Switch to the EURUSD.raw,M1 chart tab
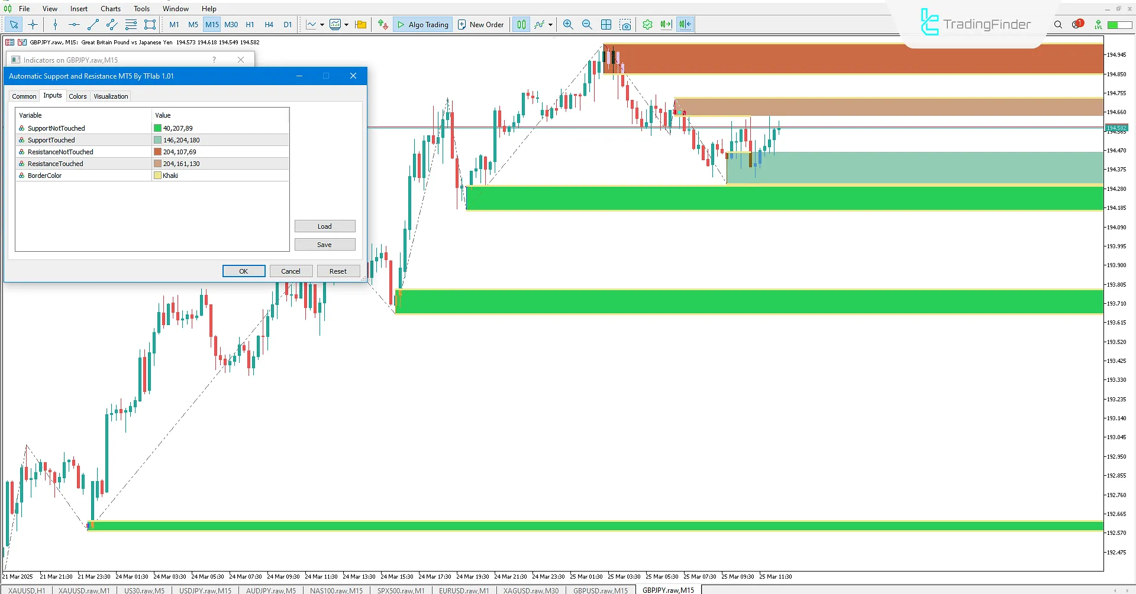The height and width of the screenshot is (594, 1136). pyautogui.click(x=464, y=590)
